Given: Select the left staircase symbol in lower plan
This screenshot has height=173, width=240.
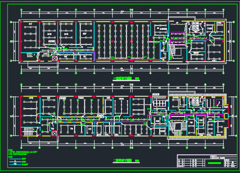Looking at the screenshot, I should (28, 131).
